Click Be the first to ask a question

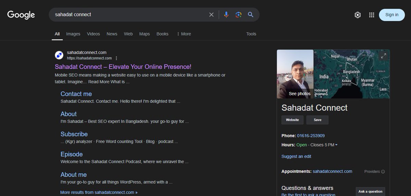[x=308, y=195]
